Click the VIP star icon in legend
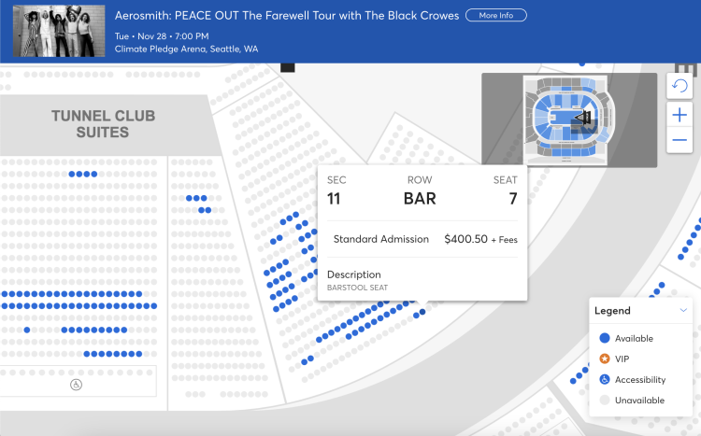The width and height of the screenshot is (701, 436). pyautogui.click(x=604, y=359)
